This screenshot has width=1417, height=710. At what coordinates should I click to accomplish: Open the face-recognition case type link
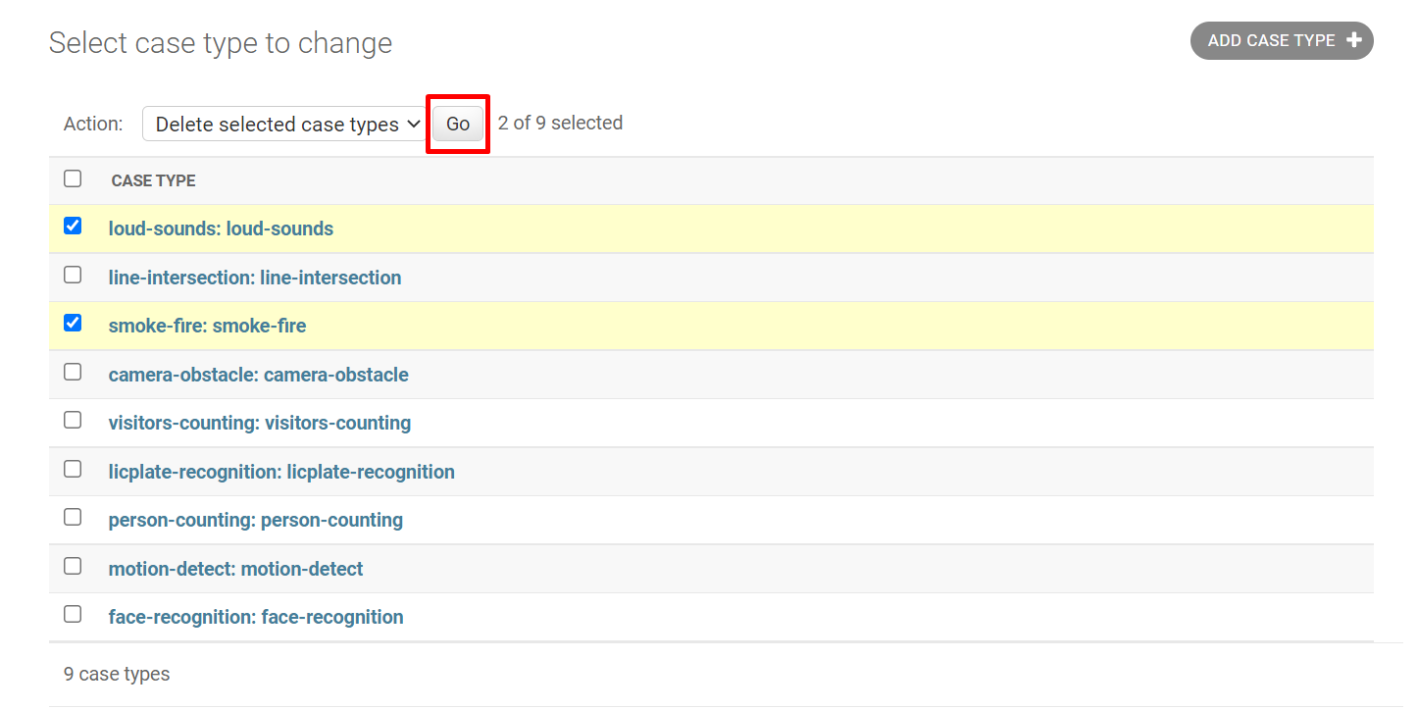[x=255, y=618]
